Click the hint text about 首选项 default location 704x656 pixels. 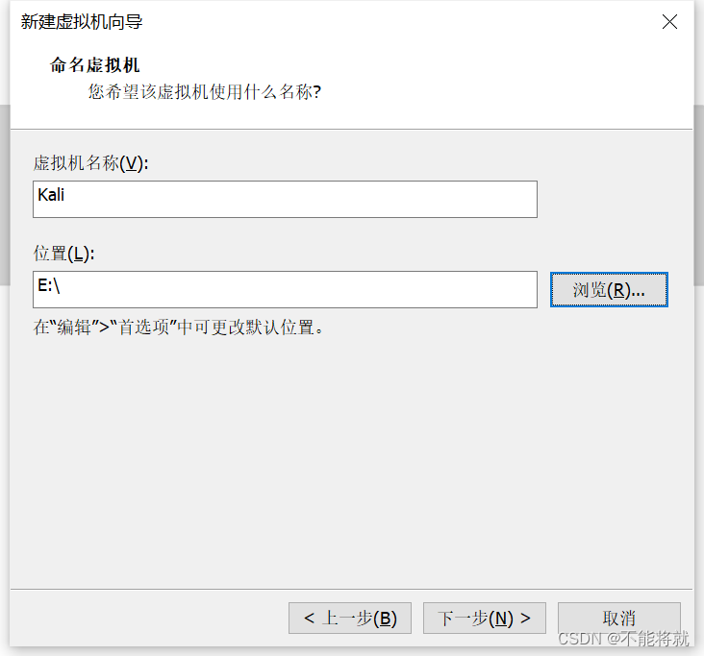click(x=178, y=328)
